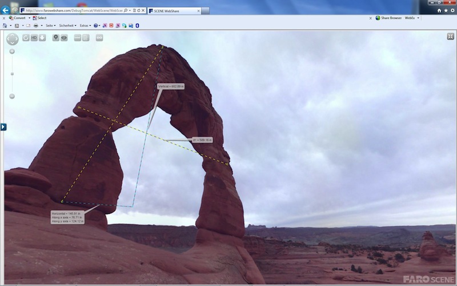The height and width of the screenshot is (286, 457).
Task: Activate the measurement ruler tool
Action: (x=78, y=38)
